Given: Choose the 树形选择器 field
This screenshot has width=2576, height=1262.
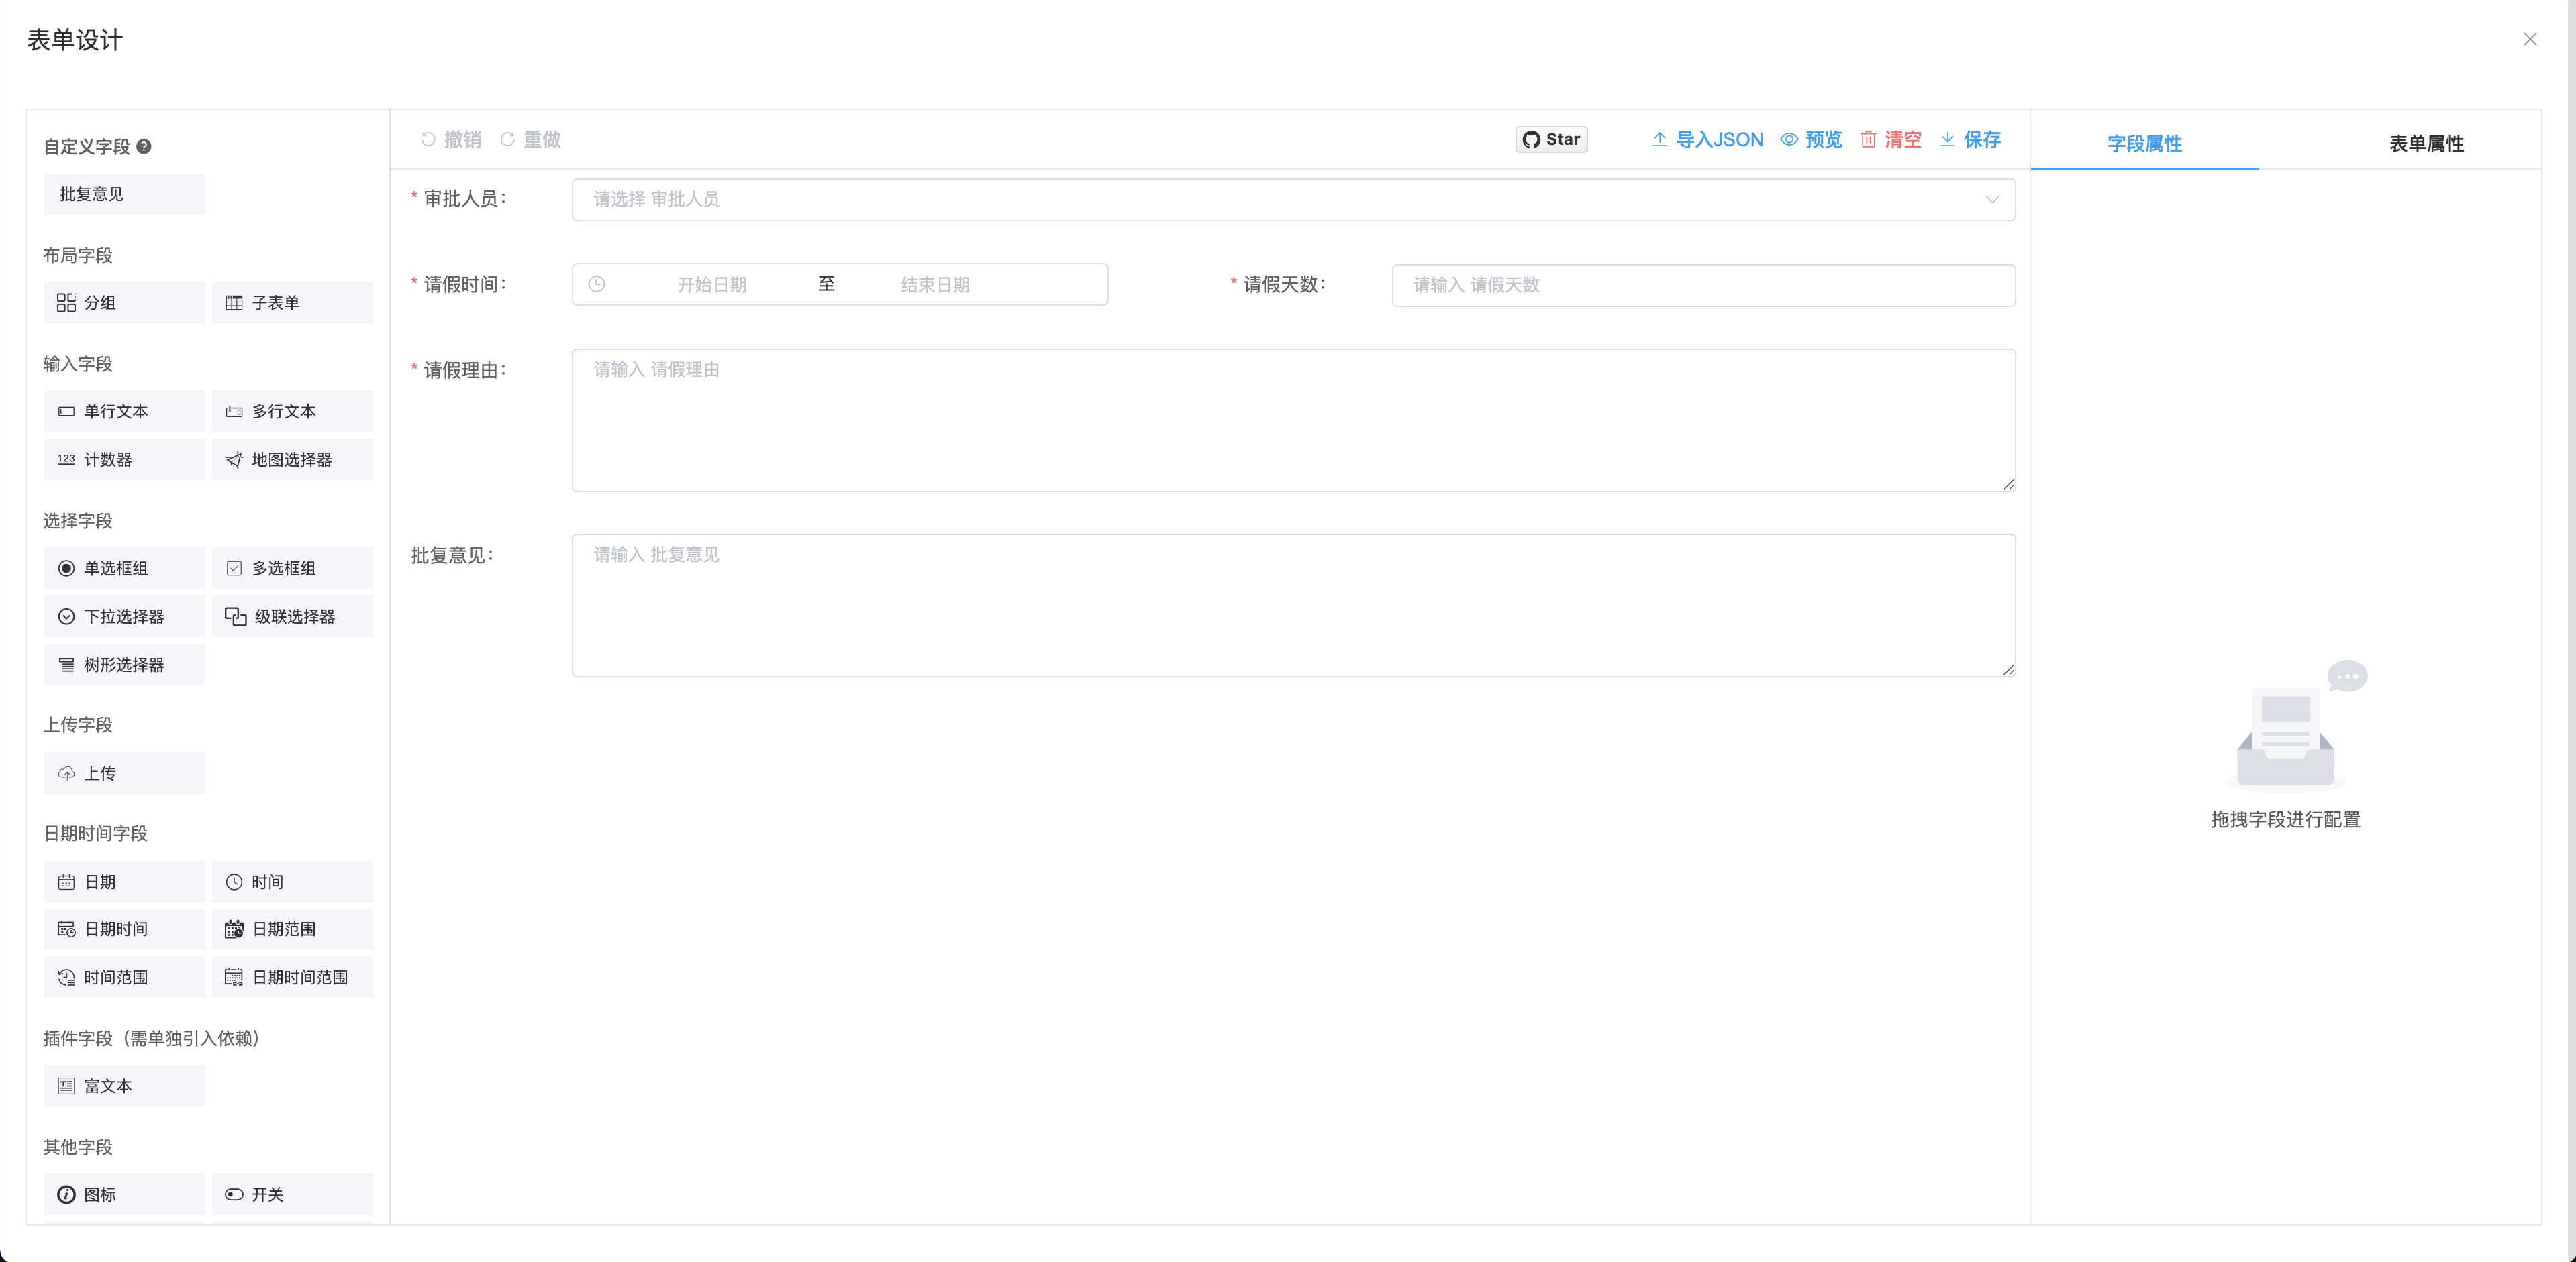Looking at the screenshot, I should [x=124, y=665].
